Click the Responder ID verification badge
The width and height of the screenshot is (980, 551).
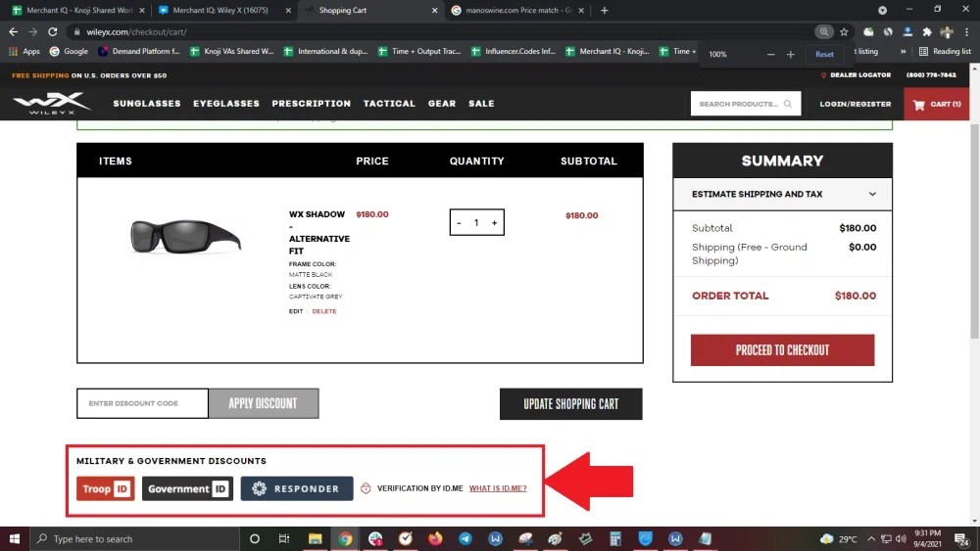[296, 488]
